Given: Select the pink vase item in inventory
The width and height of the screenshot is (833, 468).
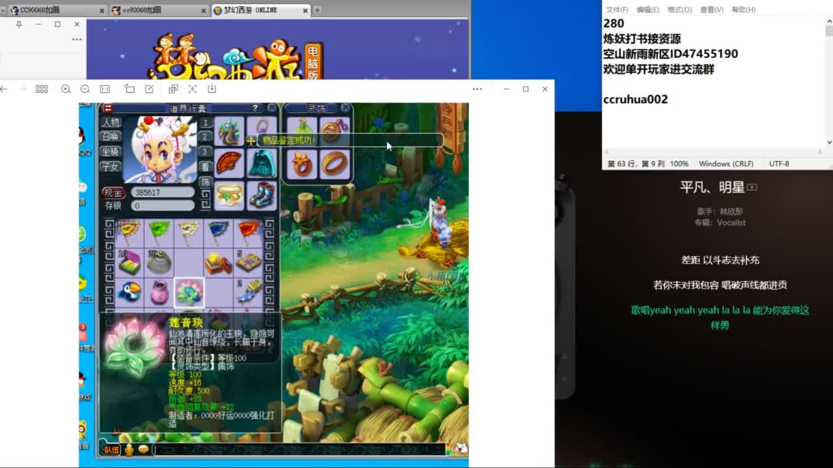Looking at the screenshot, I should pos(159,292).
